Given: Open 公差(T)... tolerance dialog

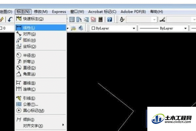Looking at the screenshot, I should pyautogui.click(x=41, y=104).
